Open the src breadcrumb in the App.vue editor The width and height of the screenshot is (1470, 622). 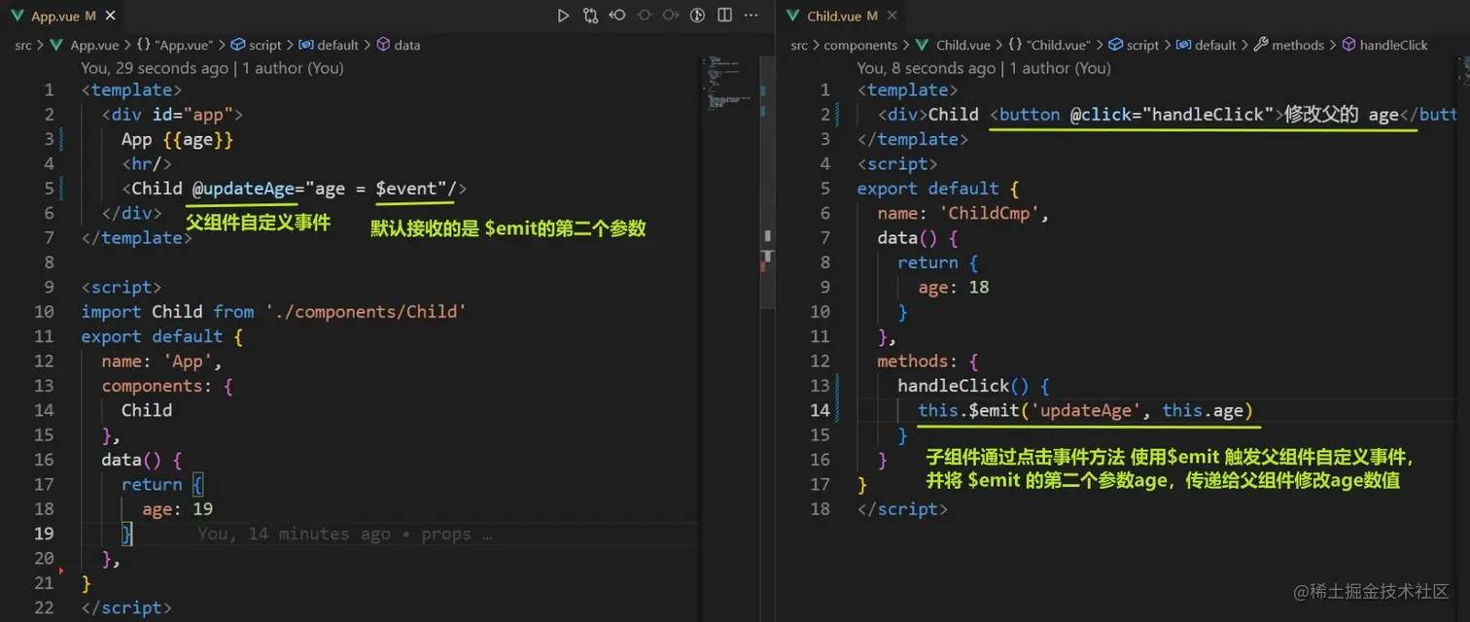pyautogui.click(x=22, y=45)
